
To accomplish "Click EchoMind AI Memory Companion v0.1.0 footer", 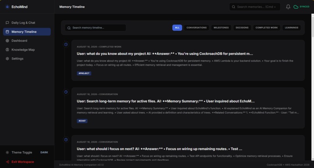I will pyautogui.click(x=81, y=165).
